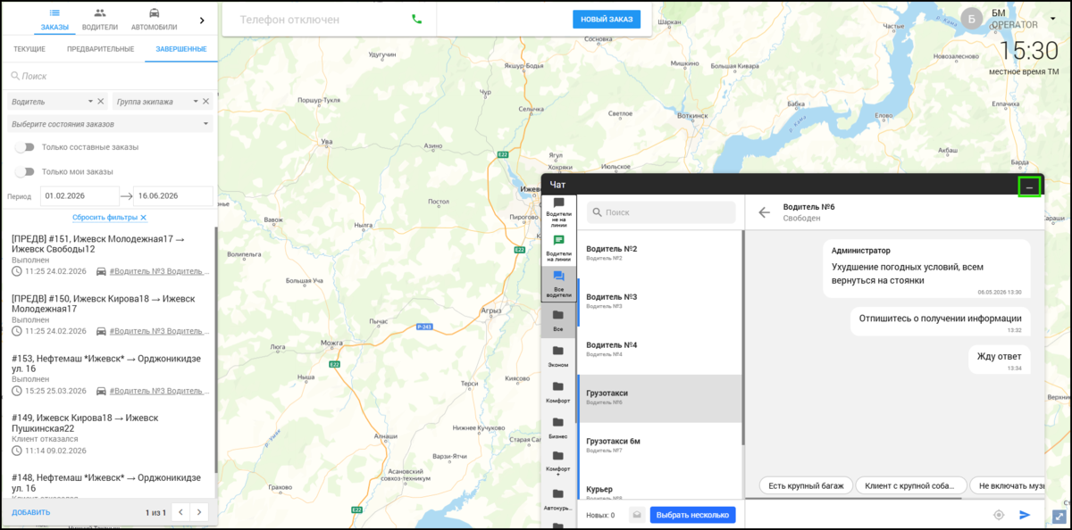This screenshot has height=530, width=1072.
Task: Select Все водители chat filter
Action: pyautogui.click(x=559, y=284)
